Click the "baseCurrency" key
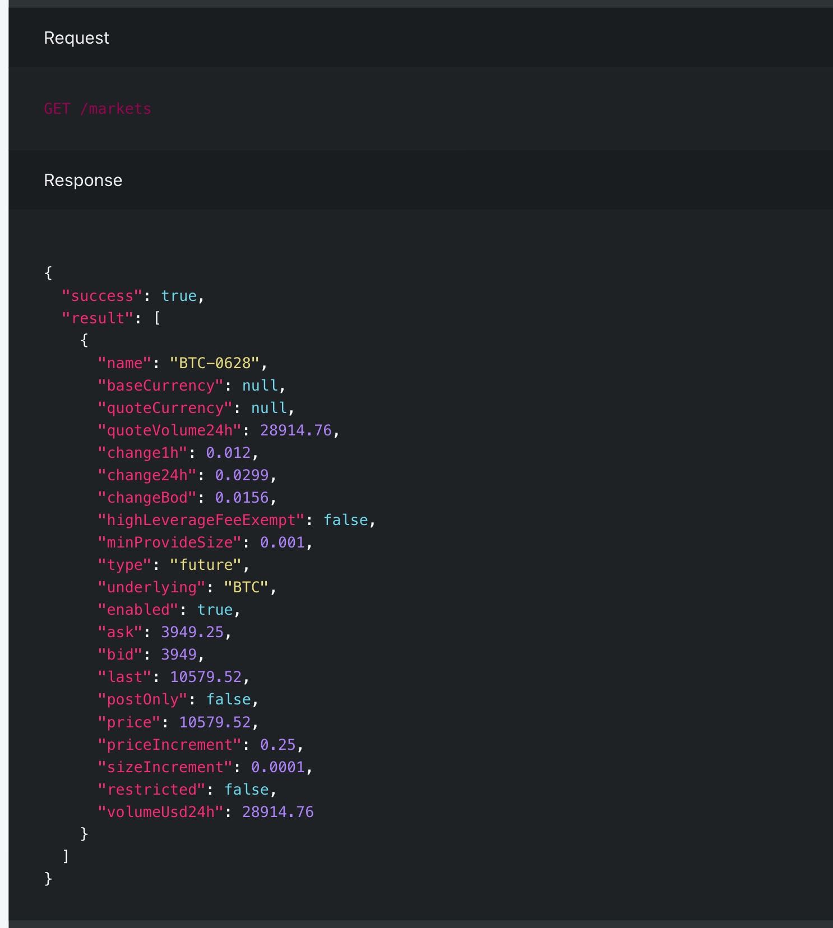Screen dimensions: 833x928 coord(160,386)
